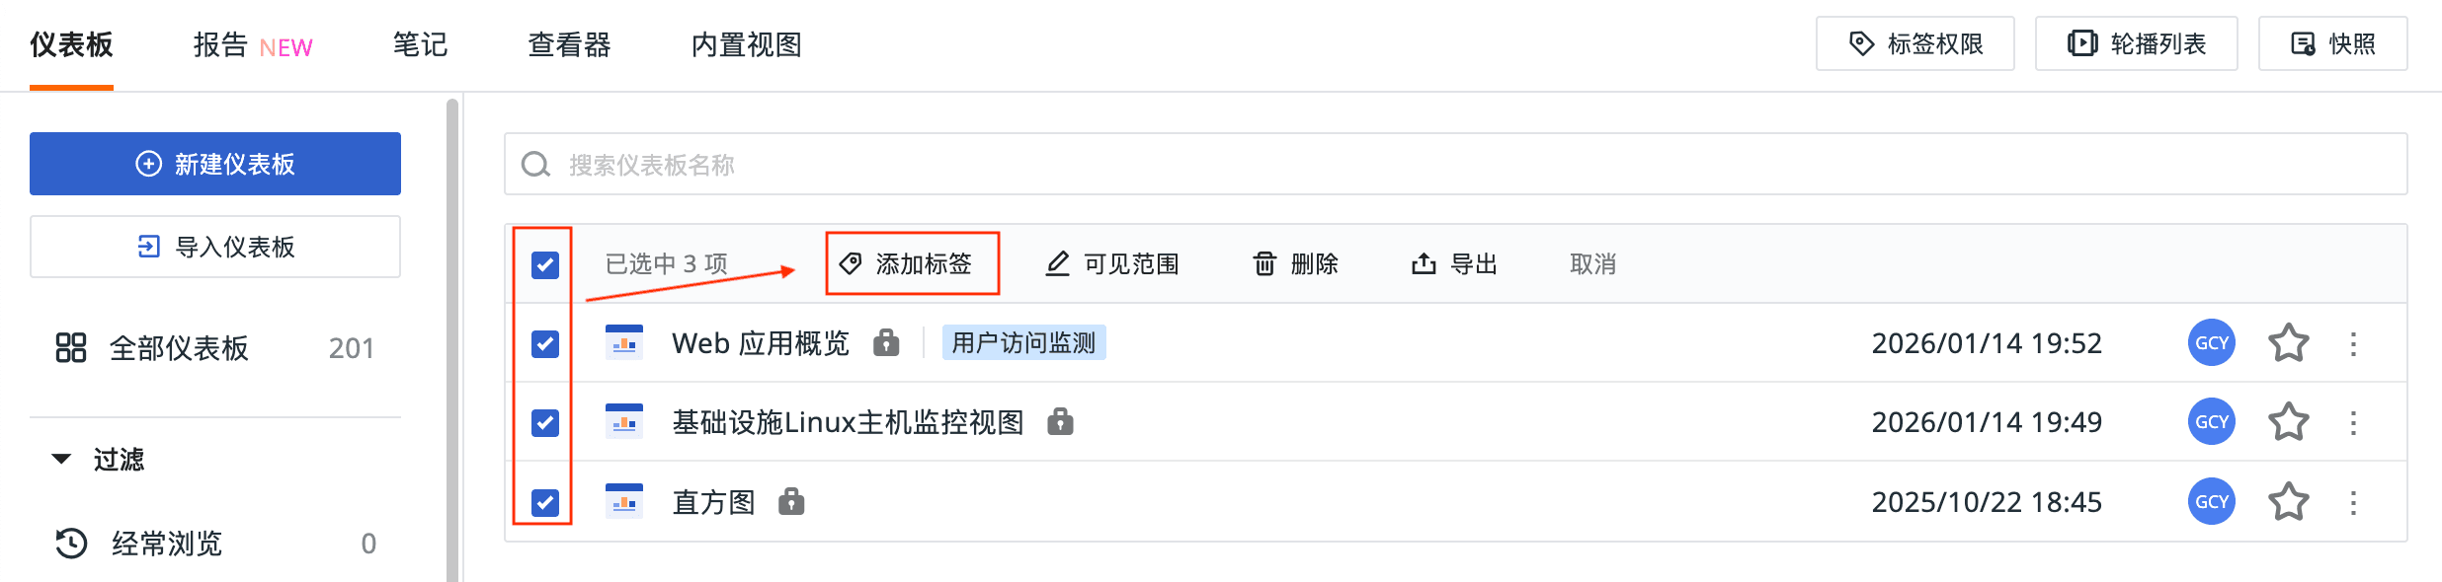The height and width of the screenshot is (582, 2442).
Task: Star the Web 应用概览 dashboard
Action: [x=2288, y=343]
